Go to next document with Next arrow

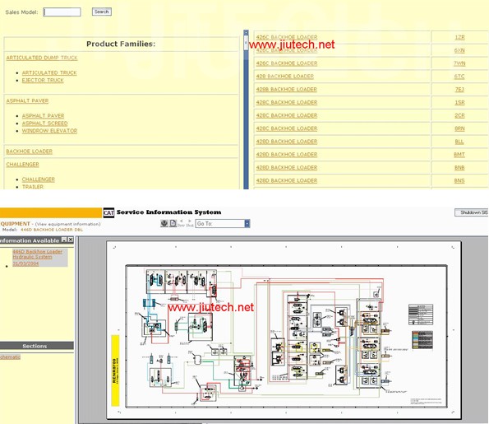tap(190, 223)
